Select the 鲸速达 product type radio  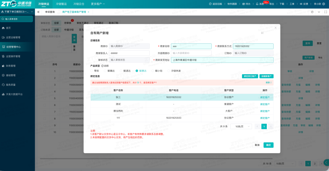click(x=121, y=71)
